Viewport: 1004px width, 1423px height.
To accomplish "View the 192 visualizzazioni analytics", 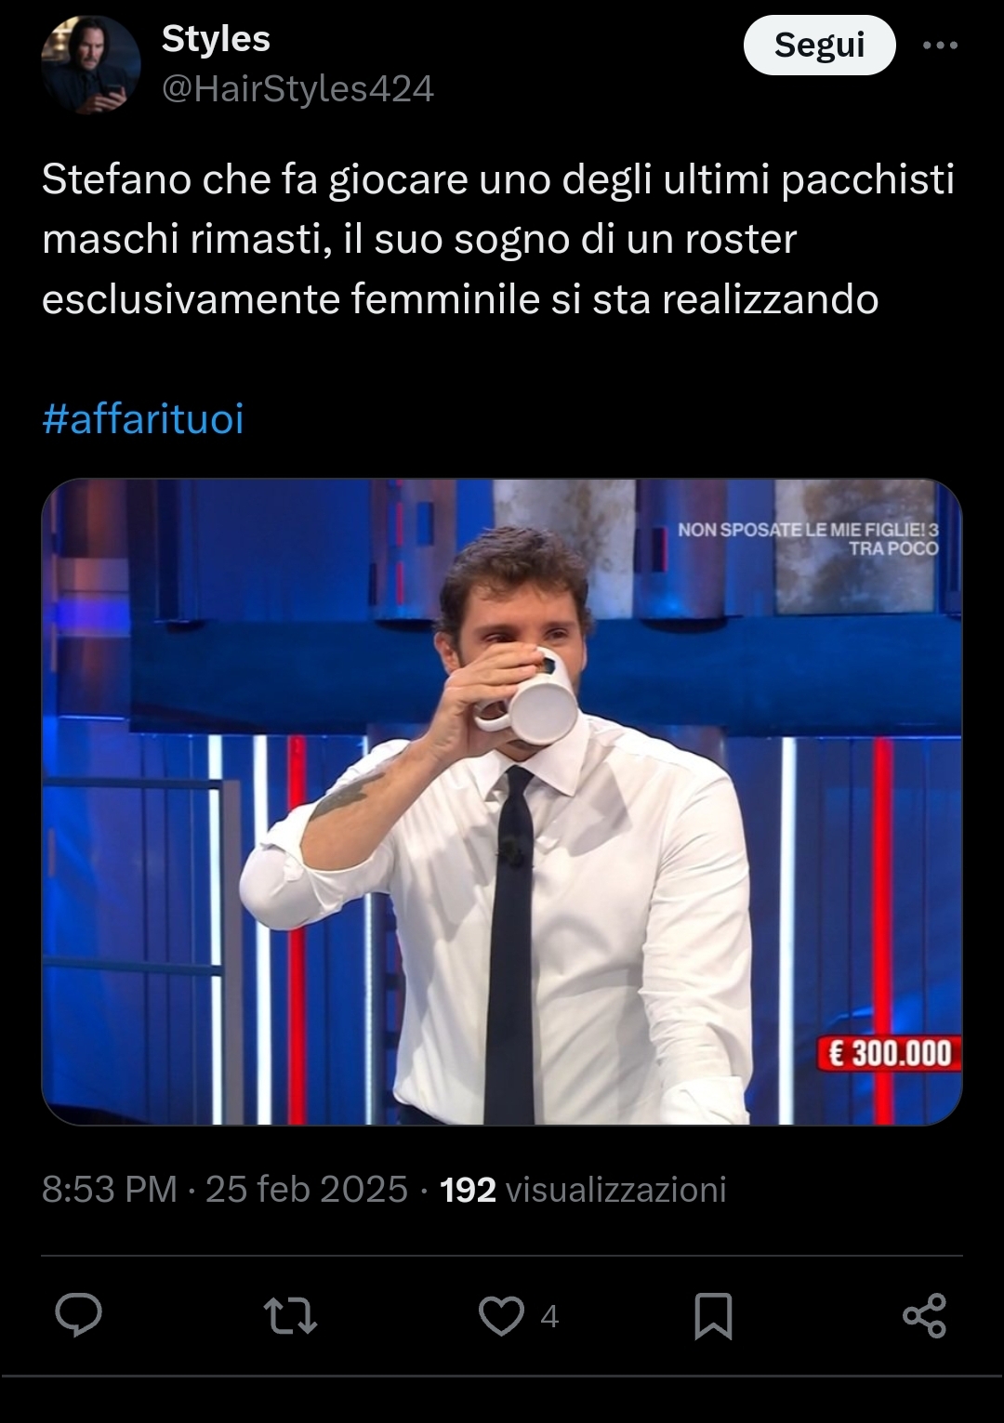I will tap(583, 1190).
